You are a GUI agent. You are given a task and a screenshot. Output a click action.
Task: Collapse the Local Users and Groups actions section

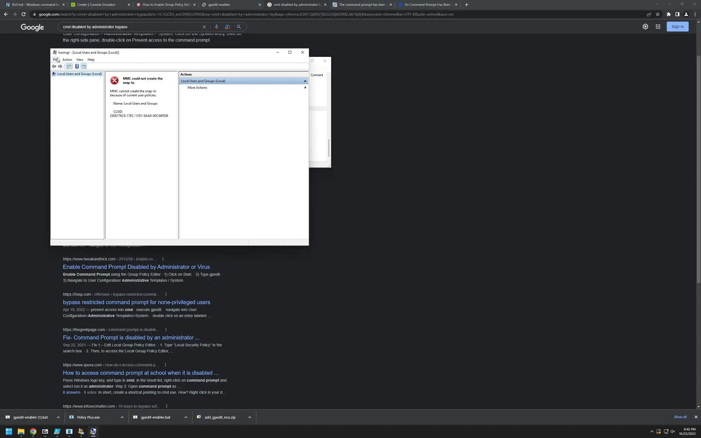pos(305,81)
